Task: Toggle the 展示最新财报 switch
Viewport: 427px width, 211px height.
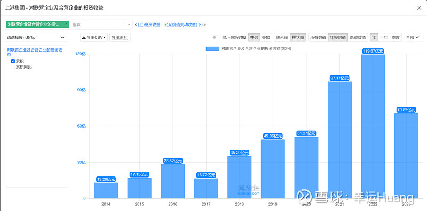Action: point(217,38)
